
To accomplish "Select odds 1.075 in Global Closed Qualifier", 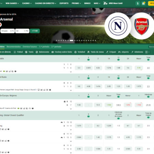I will pyautogui.click(x=79, y=126).
